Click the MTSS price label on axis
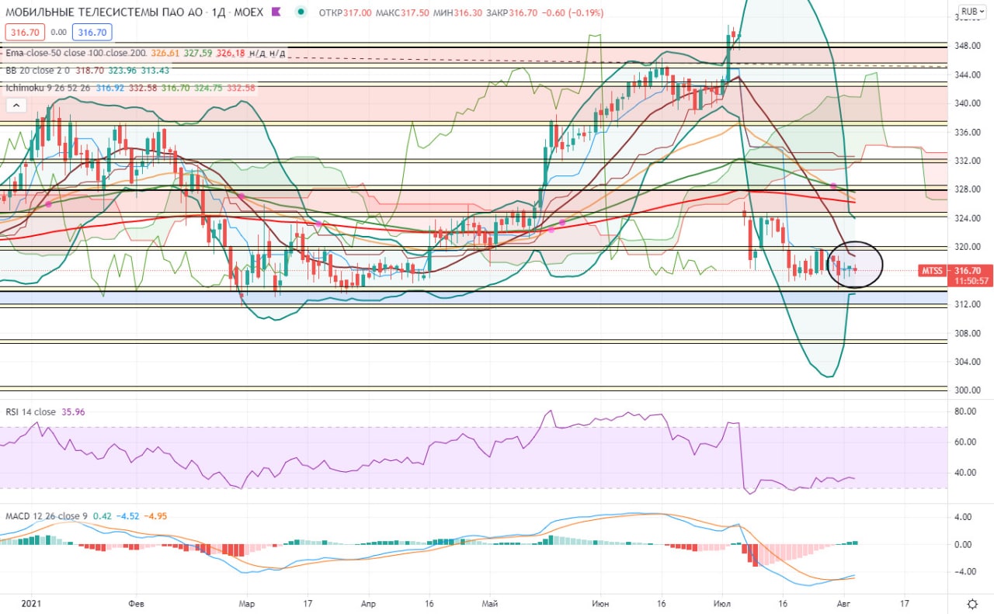994x614 pixels. coord(933,270)
